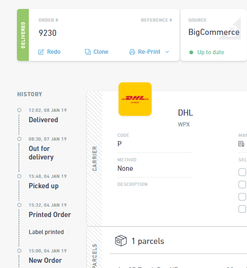This screenshot has height=268, width=247.
Task: Click the DHL carrier name
Action: (186, 113)
